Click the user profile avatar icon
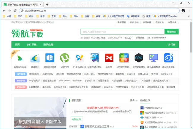 point(183,11)
